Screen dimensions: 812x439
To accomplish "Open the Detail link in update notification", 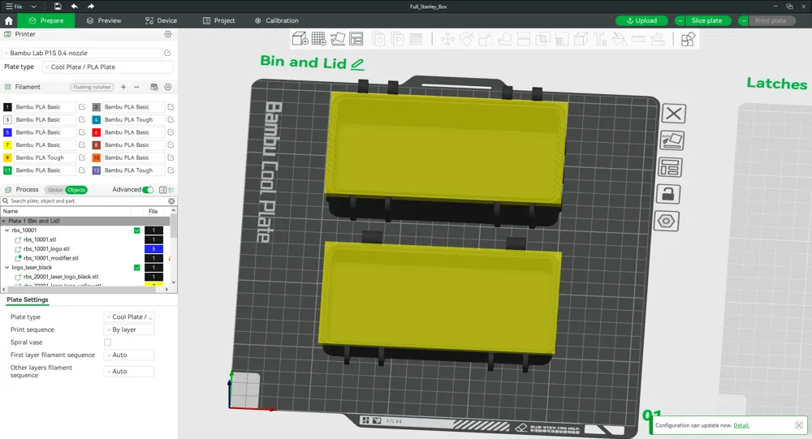I will point(741,425).
